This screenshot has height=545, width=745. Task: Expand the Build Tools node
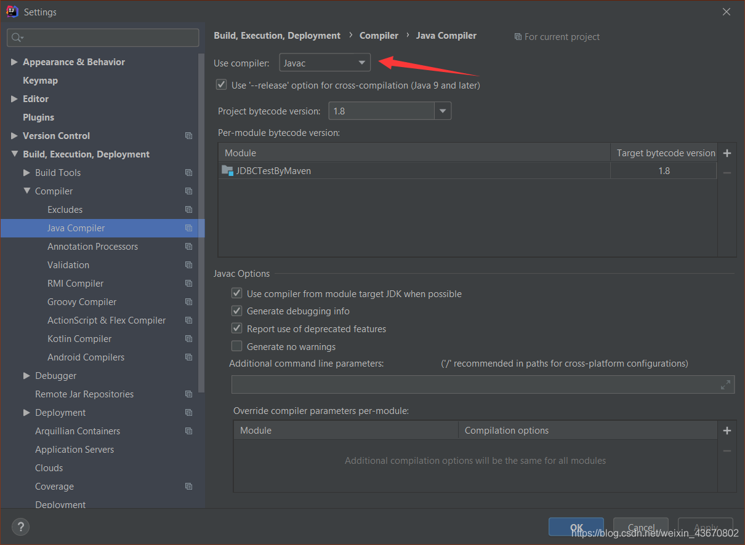pyautogui.click(x=26, y=173)
